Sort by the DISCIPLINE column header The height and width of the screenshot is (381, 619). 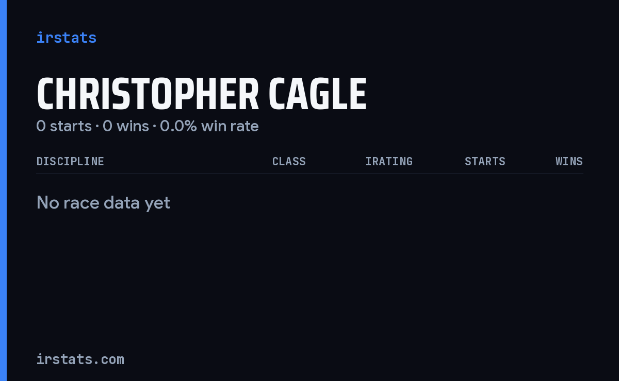tap(70, 161)
